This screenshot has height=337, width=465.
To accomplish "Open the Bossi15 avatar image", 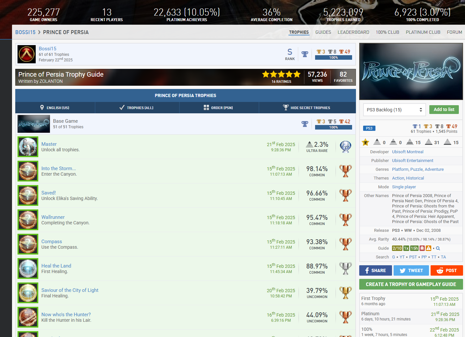I will (27, 54).
